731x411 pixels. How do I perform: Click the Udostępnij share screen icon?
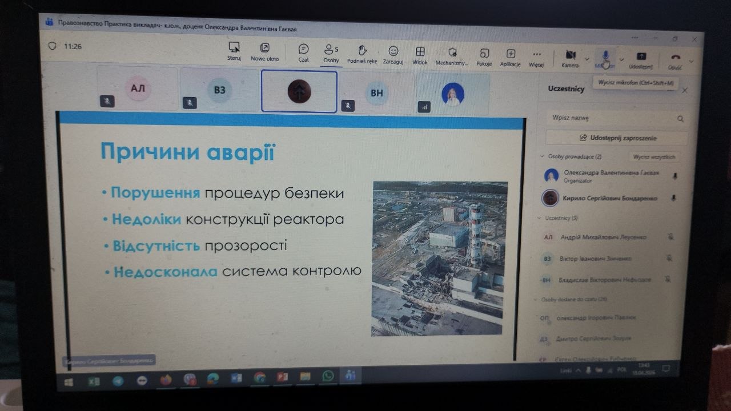click(641, 57)
